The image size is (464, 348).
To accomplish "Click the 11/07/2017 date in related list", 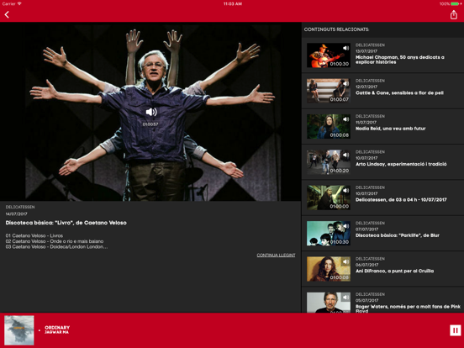I will (x=366, y=122).
